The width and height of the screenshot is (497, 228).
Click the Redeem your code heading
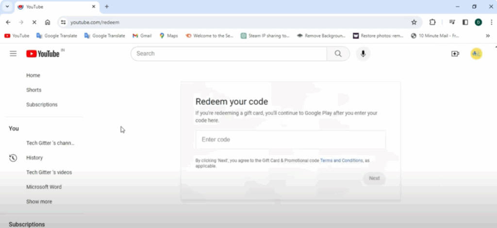pos(232,102)
